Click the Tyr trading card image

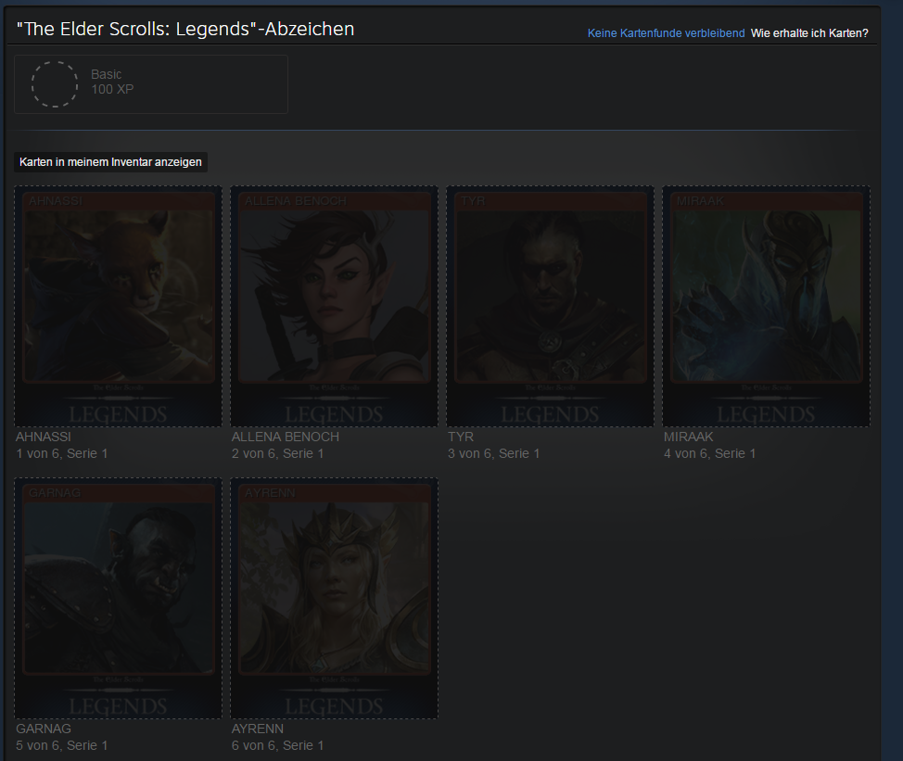click(550, 306)
